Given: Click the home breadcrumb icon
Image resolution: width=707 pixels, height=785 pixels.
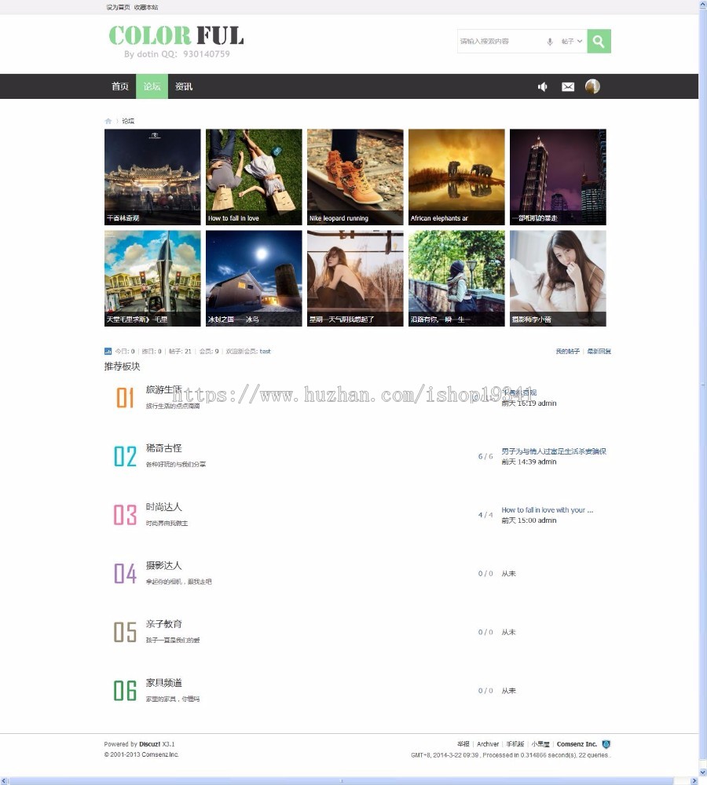Looking at the screenshot, I should coord(108,121).
